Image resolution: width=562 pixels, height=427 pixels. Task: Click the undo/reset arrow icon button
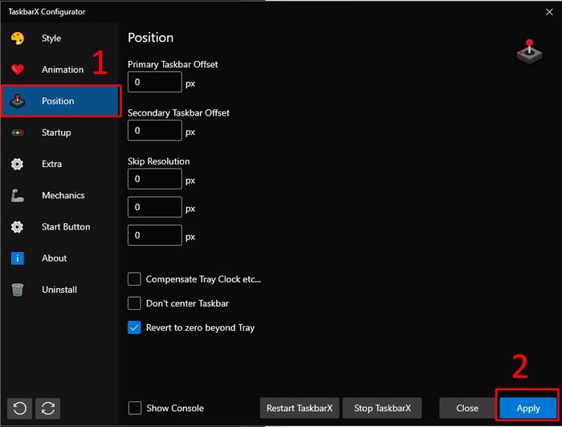20,409
